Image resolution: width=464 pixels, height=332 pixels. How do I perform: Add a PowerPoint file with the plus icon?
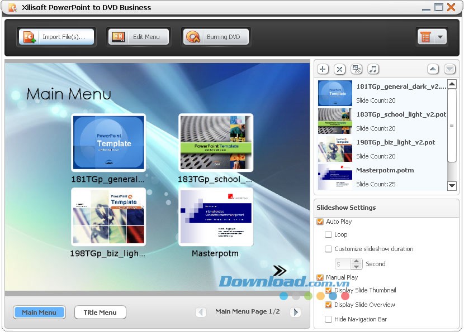pos(323,69)
